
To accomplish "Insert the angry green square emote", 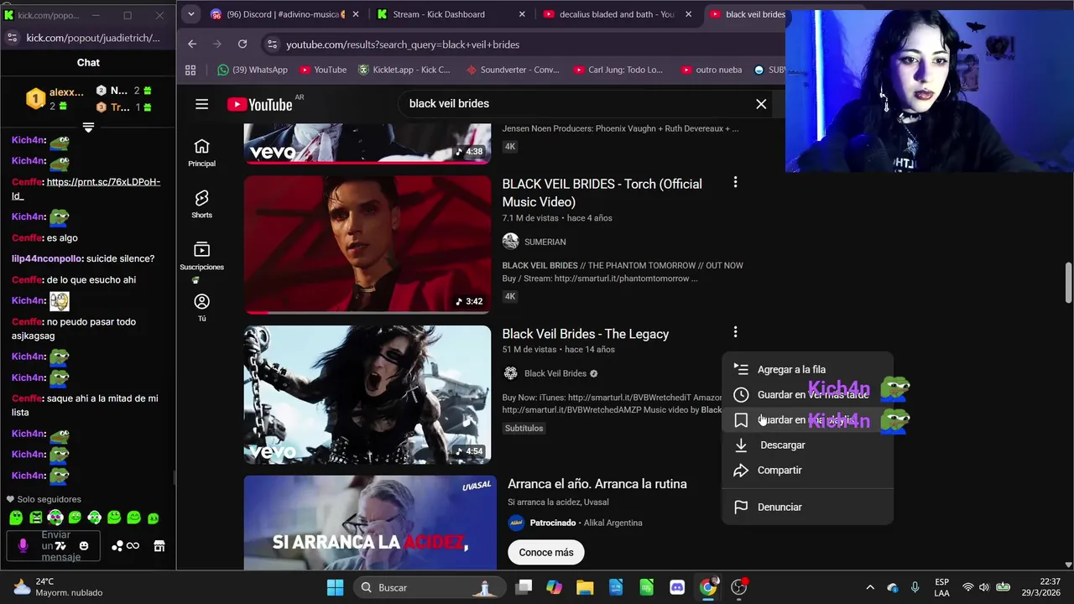I will click(35, 518).
